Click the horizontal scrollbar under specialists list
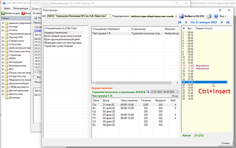 pyautogui.click(x=133, y=83)
